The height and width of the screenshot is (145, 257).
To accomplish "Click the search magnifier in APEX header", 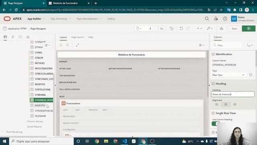I will [207, 19].
